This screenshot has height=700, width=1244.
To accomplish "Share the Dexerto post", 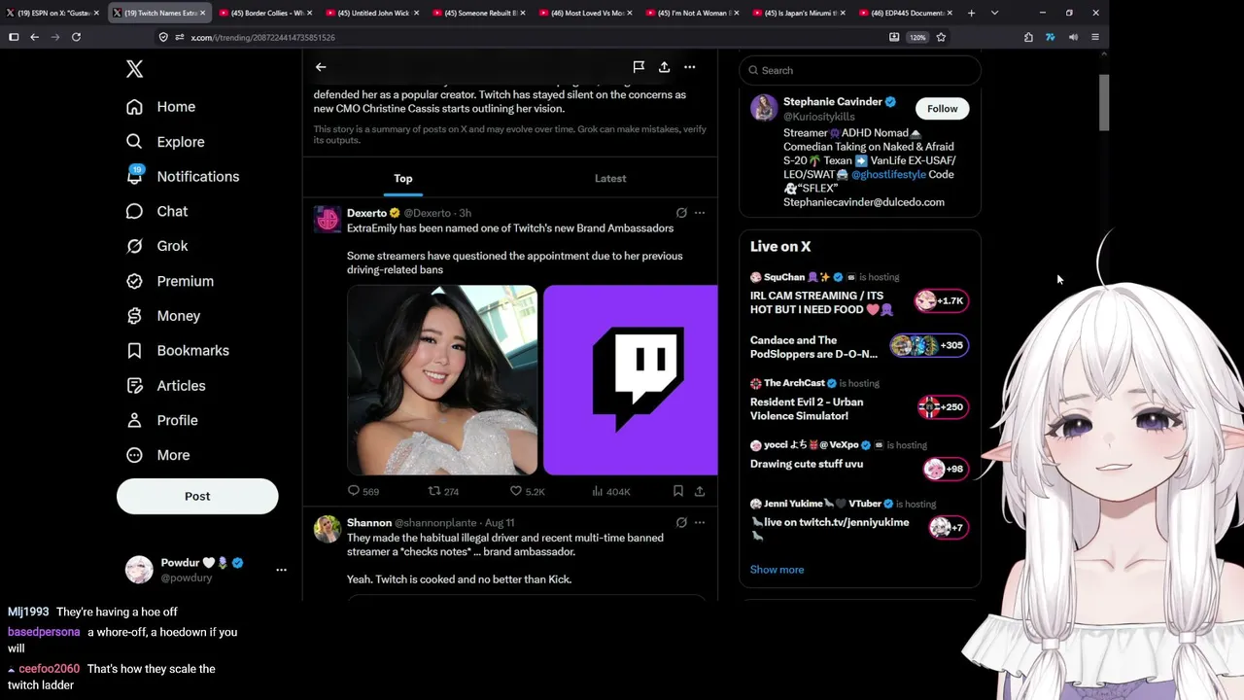I will point(700,492).
